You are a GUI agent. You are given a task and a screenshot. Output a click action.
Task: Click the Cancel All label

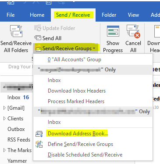133,47
